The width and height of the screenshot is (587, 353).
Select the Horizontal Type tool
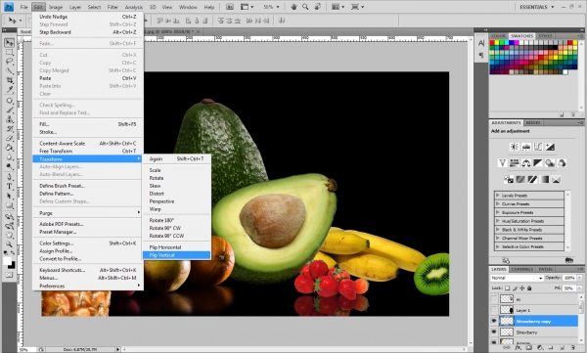point(10,187)
